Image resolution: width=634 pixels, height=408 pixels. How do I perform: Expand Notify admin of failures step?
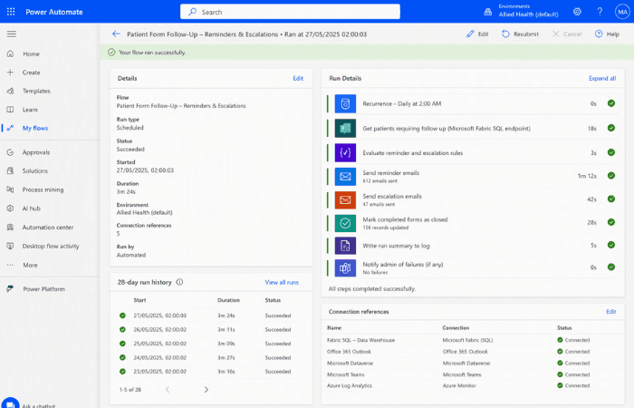[472, 268]
